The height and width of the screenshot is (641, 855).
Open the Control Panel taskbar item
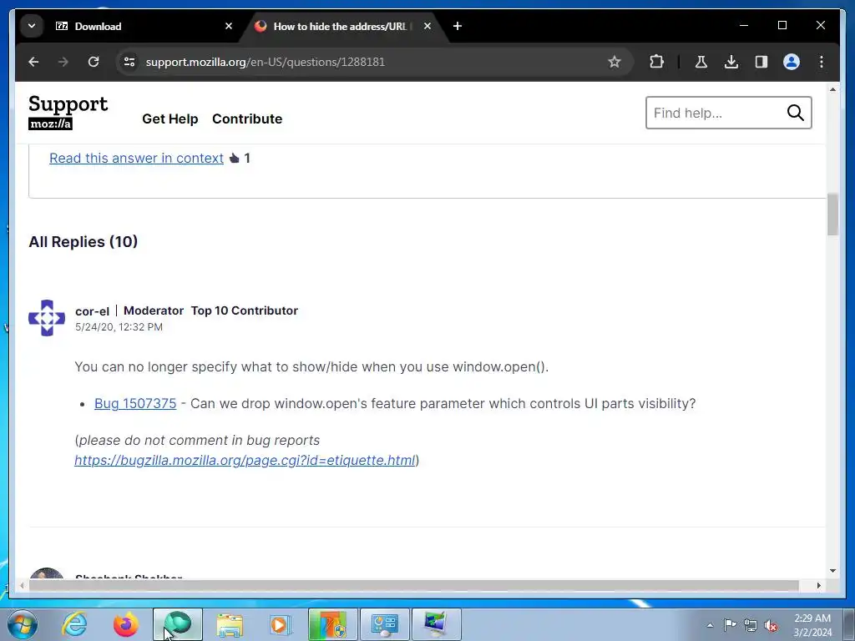[384, 624]
